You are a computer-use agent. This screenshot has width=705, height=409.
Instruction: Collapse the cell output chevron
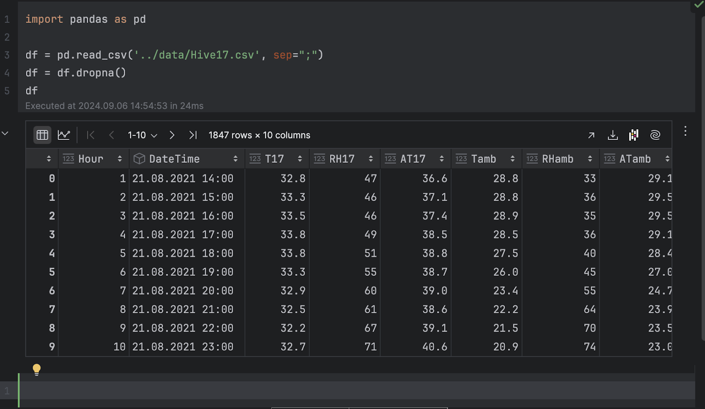coord(5,133)
